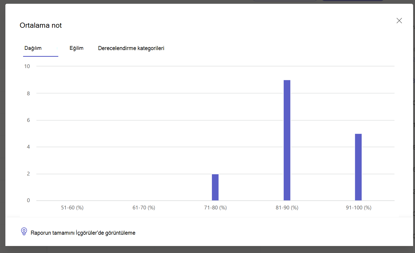
Task: Open the Derecelendirme kategorileri tab
Action: [x=131, y=48]
